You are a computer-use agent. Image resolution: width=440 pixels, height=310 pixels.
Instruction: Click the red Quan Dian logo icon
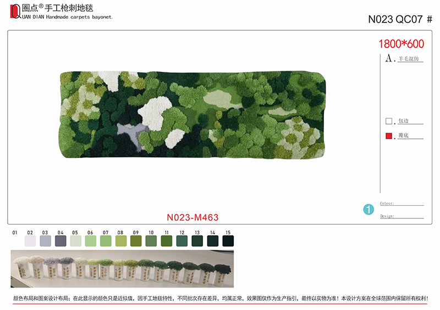tap(15, 12)
